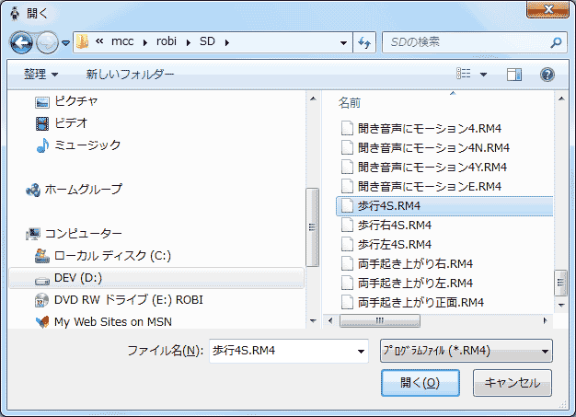
Task: Click the キャンセル button
Action: pyautogui.click(x=513, y=383)
